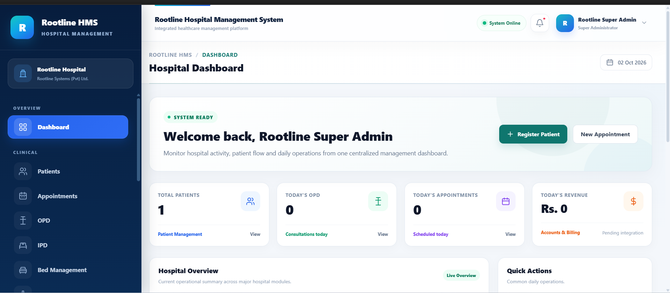Screen dimensions: 670x293
Task: Open the Accounts & Billing link
Action: click(560, 232)
